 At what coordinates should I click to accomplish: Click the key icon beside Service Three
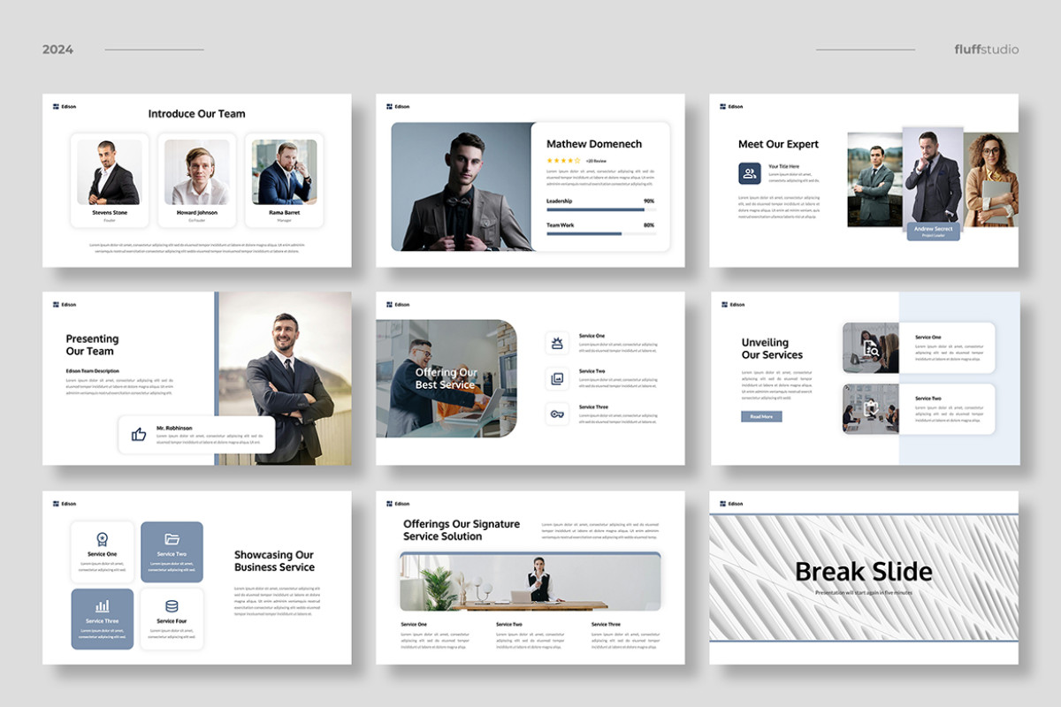(557, 414)
